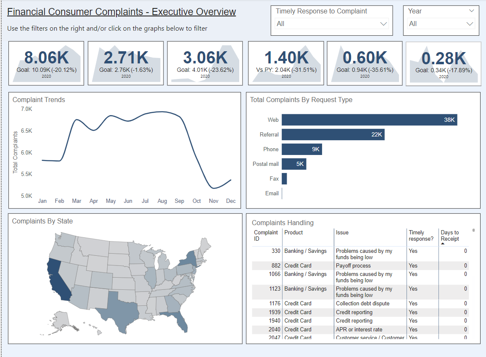This screenshot has height=357, width=486.
Task: Click the Email category label
Action: tap(272, 194)
